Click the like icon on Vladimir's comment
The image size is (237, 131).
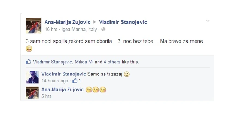click(x=75, y=81)
